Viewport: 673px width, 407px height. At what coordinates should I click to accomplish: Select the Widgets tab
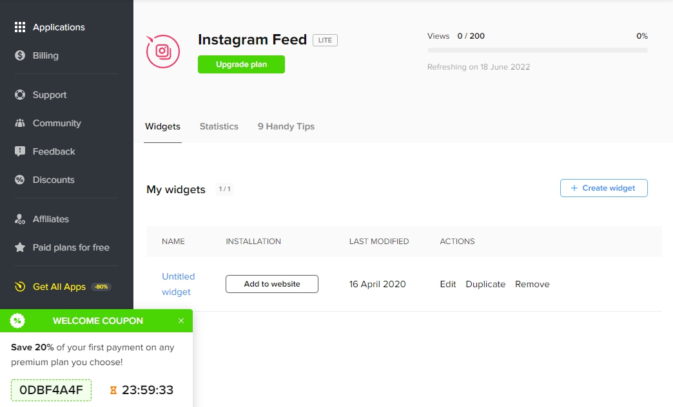coord(162,126)
